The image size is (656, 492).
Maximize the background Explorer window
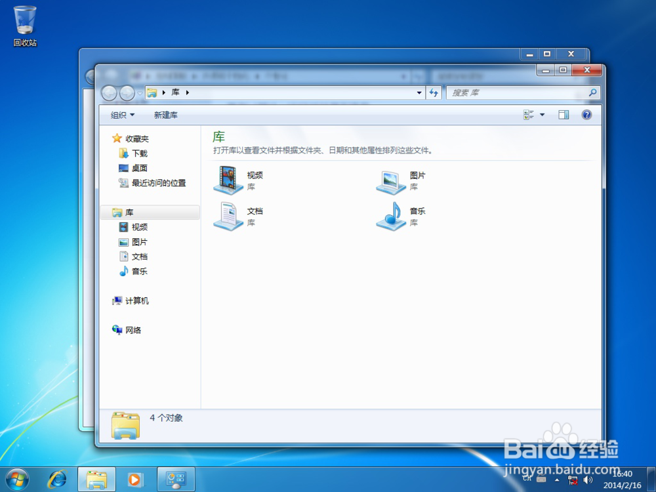(x=547, y=54)
